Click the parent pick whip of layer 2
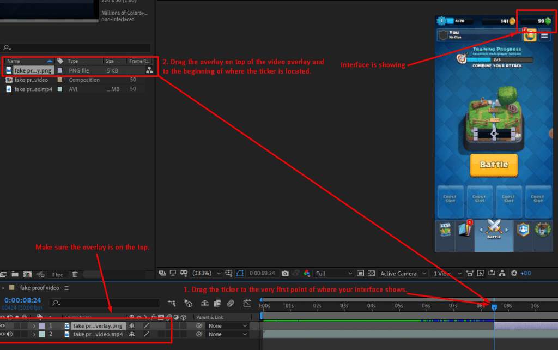558x350 pixels. (199, 334)
